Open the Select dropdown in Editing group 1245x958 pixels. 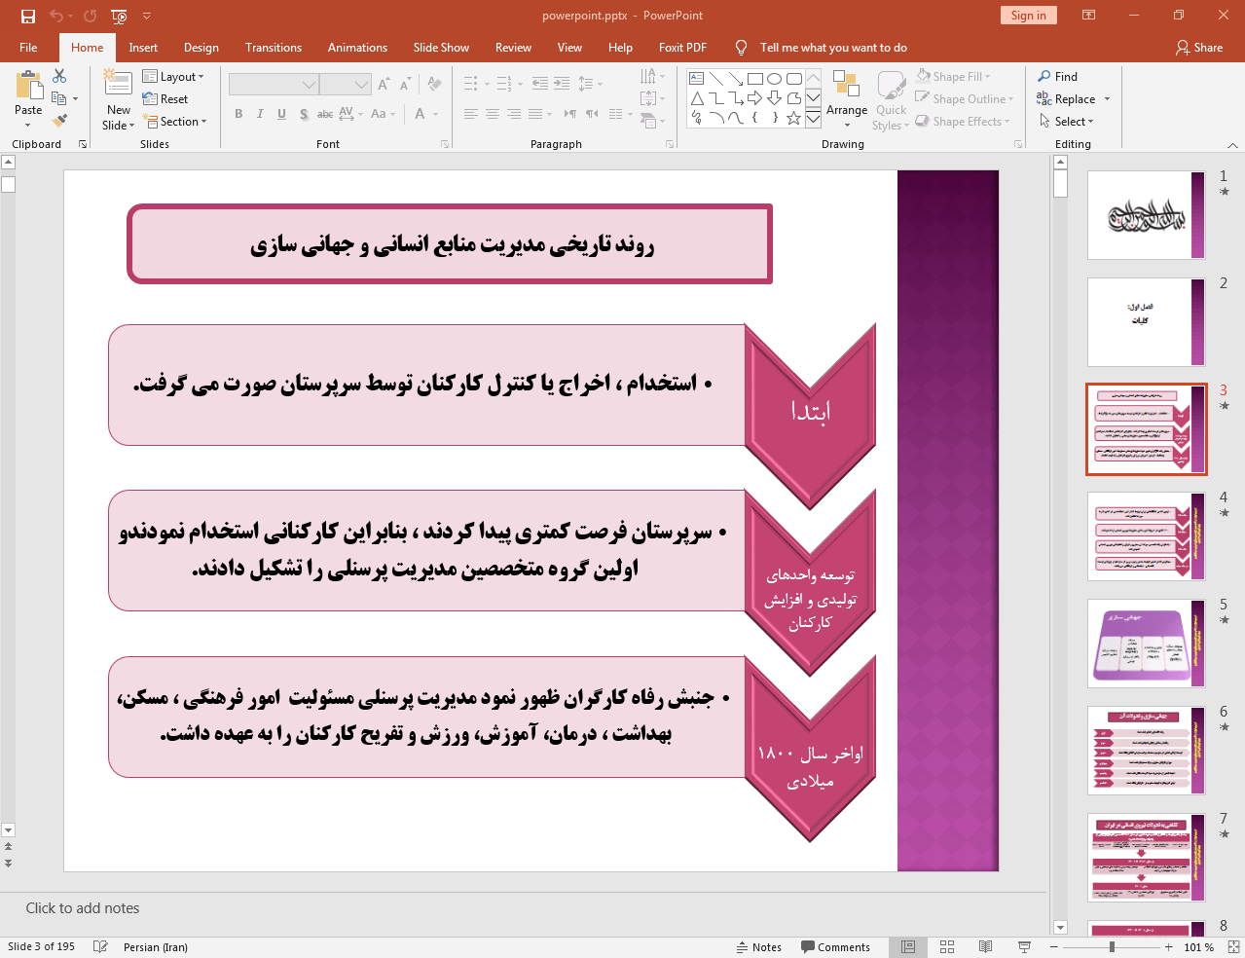pyautogui.click(x=1067, y=121)
